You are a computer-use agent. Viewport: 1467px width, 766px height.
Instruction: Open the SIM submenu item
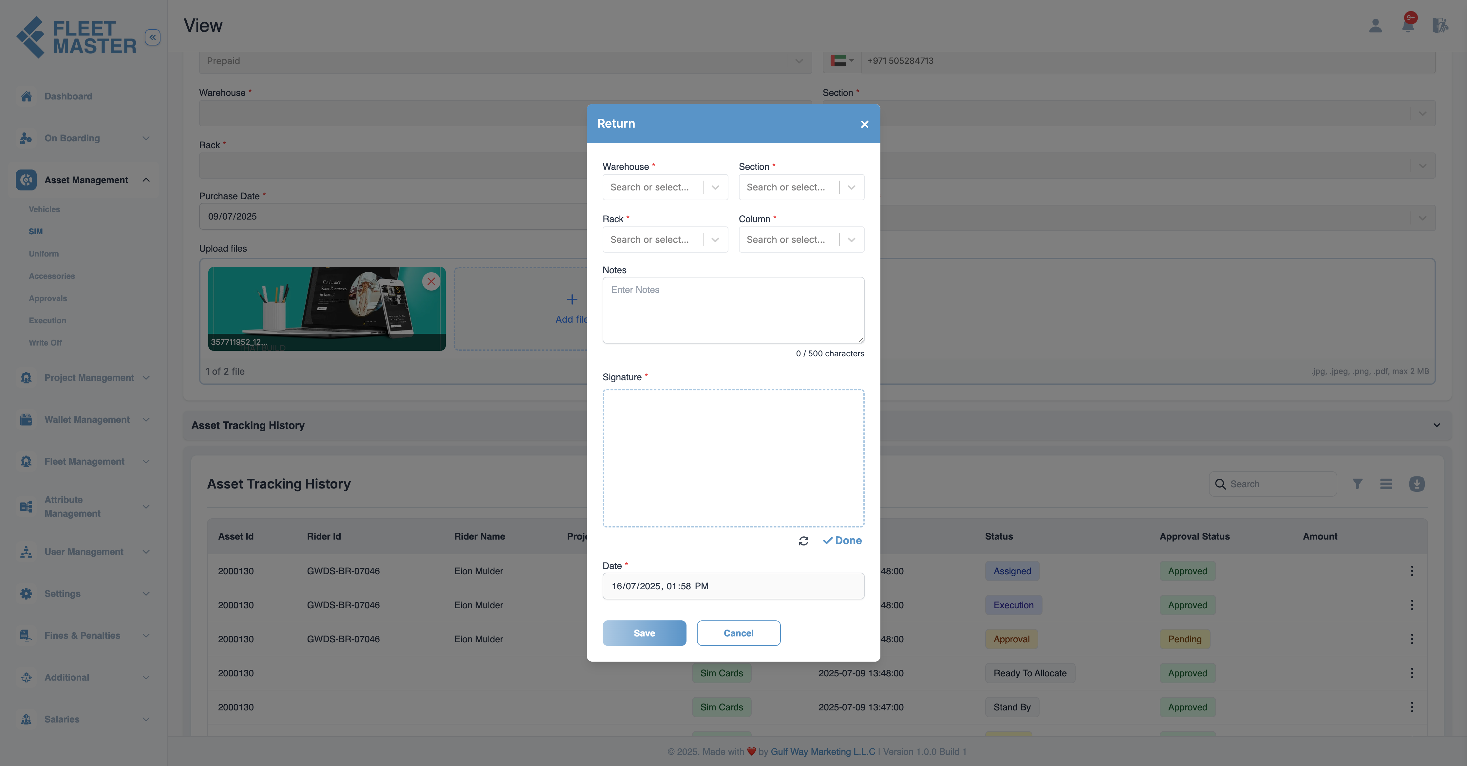[x=35, y=232]
